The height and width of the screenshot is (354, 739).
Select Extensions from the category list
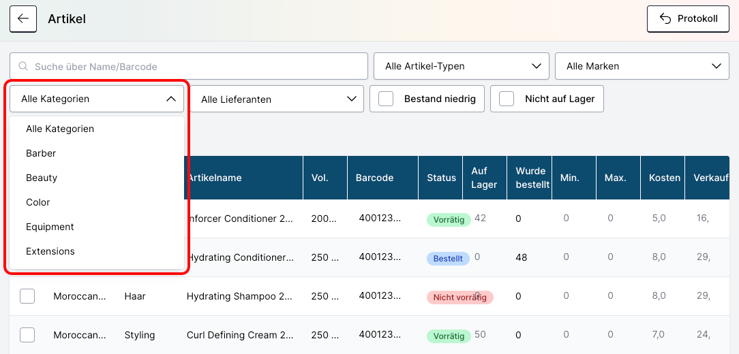(x=50, y=251)
